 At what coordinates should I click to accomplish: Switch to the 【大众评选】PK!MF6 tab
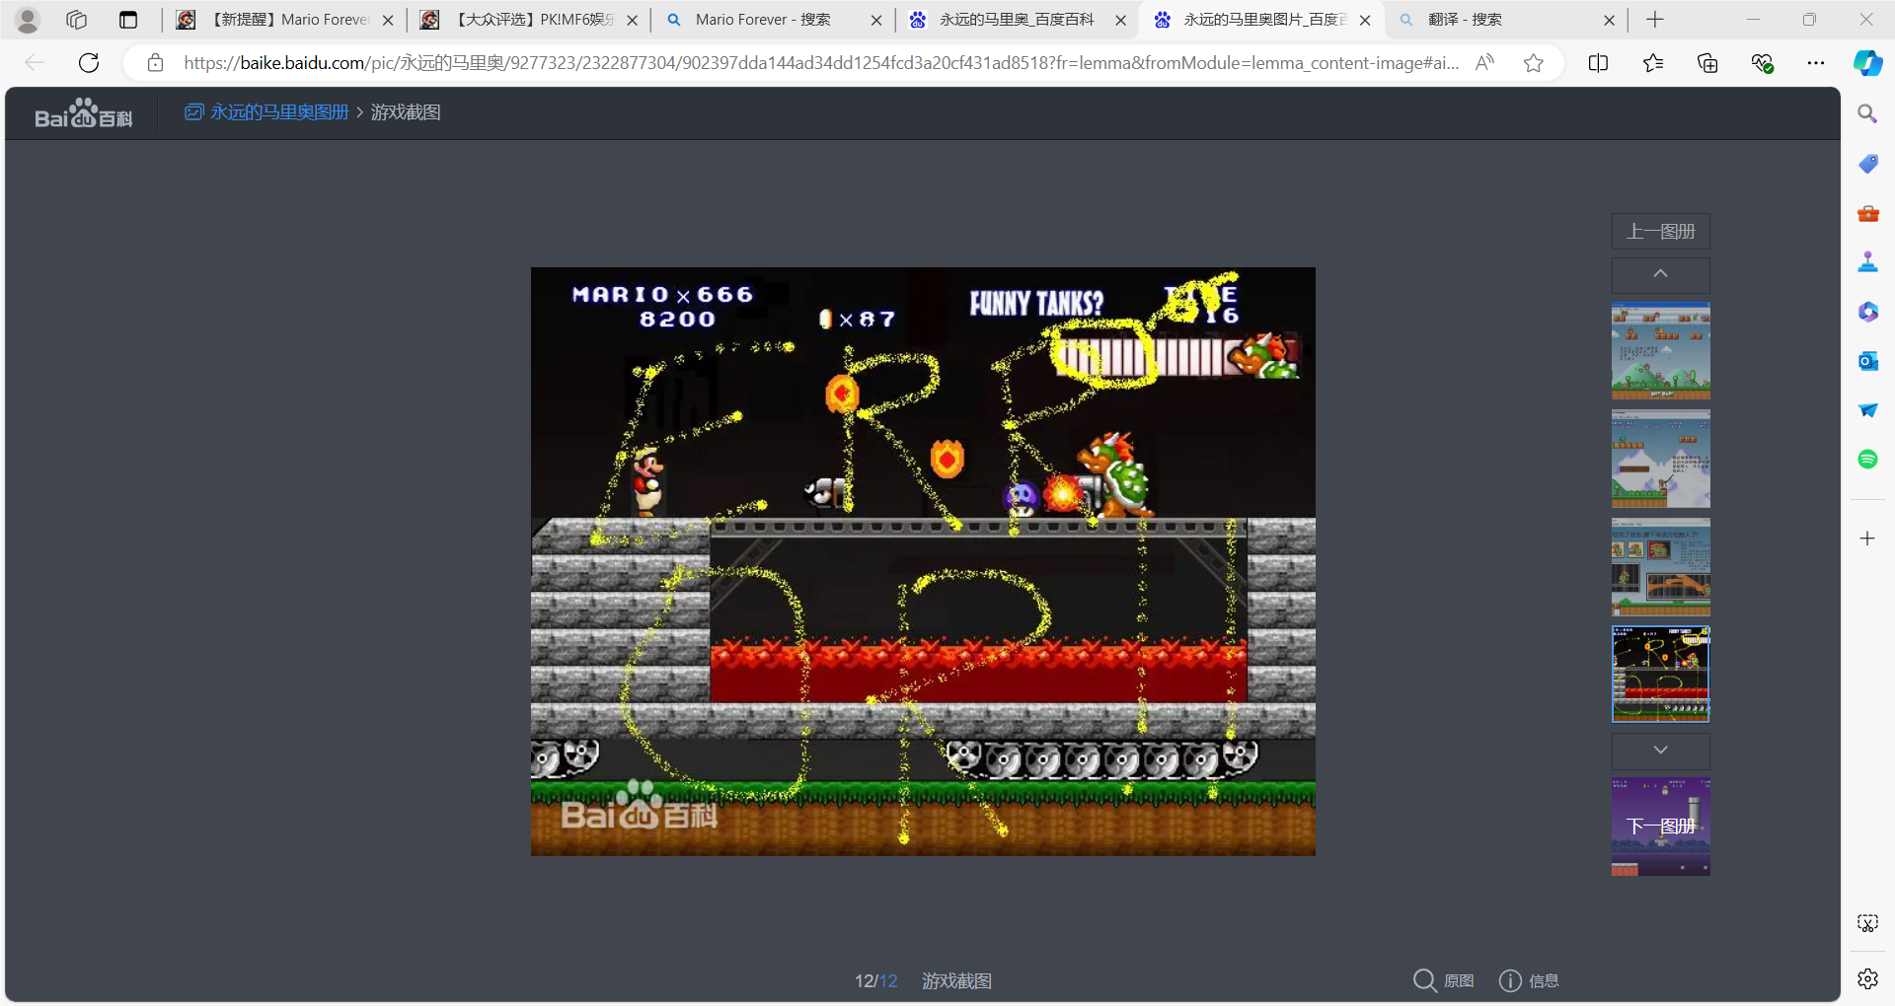(x=528, y=20)
